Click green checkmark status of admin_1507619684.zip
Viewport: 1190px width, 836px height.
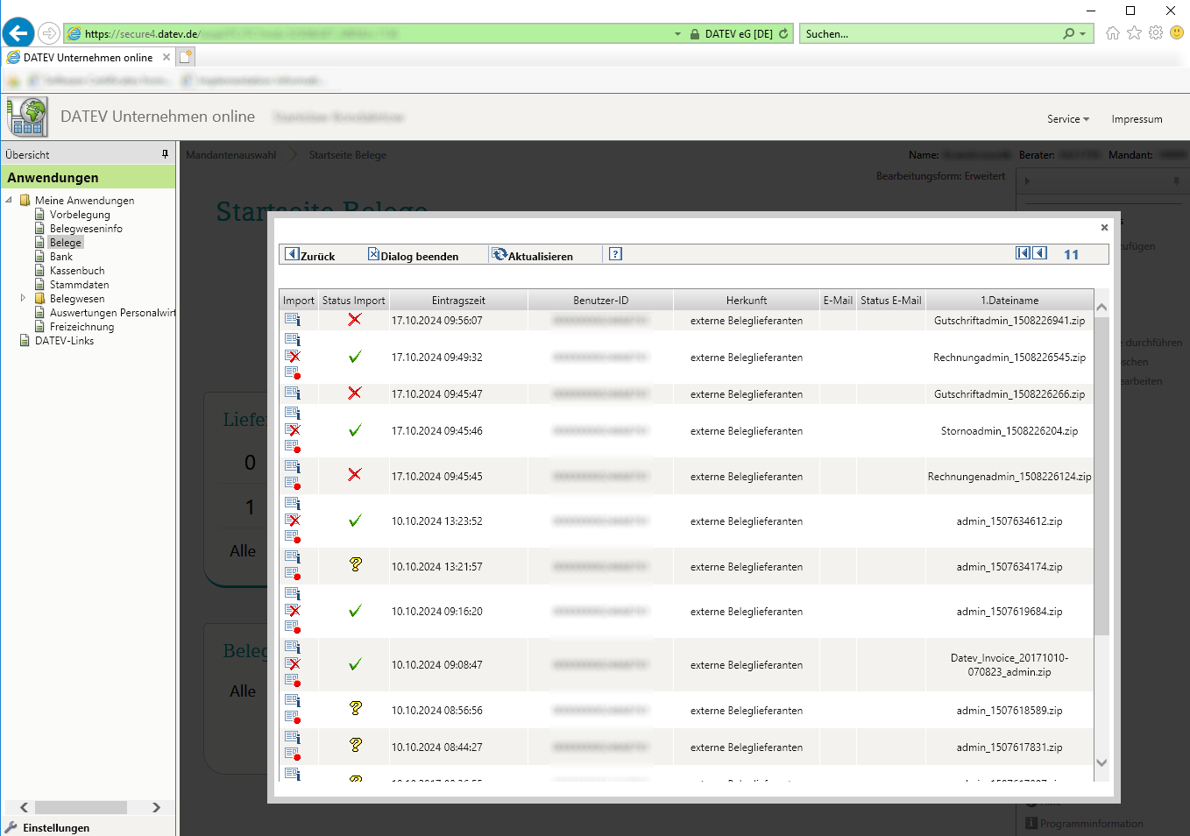click(355, 611)
